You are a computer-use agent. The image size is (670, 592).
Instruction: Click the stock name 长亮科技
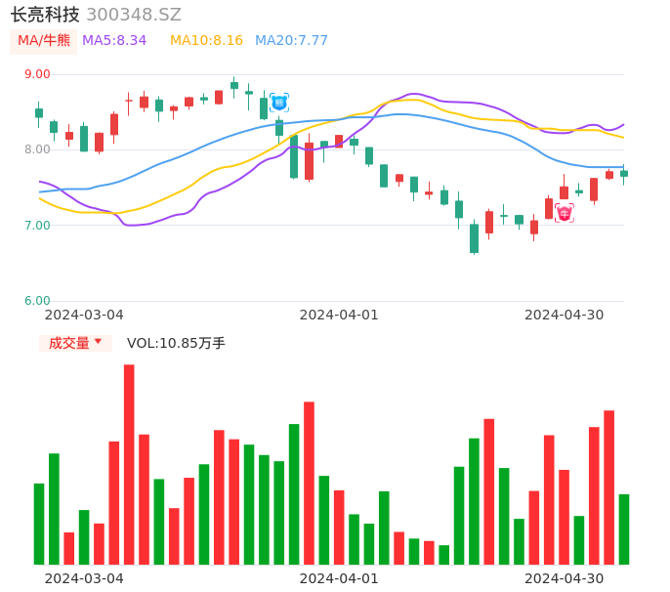[45, 15]
